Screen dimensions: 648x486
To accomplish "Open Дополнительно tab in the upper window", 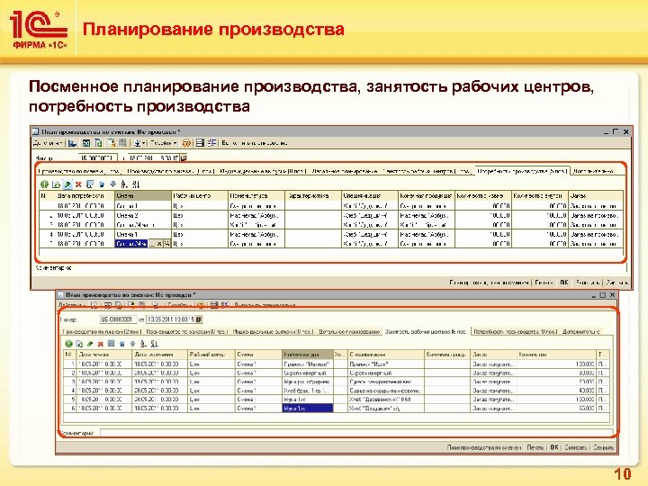I will [593, 171].
